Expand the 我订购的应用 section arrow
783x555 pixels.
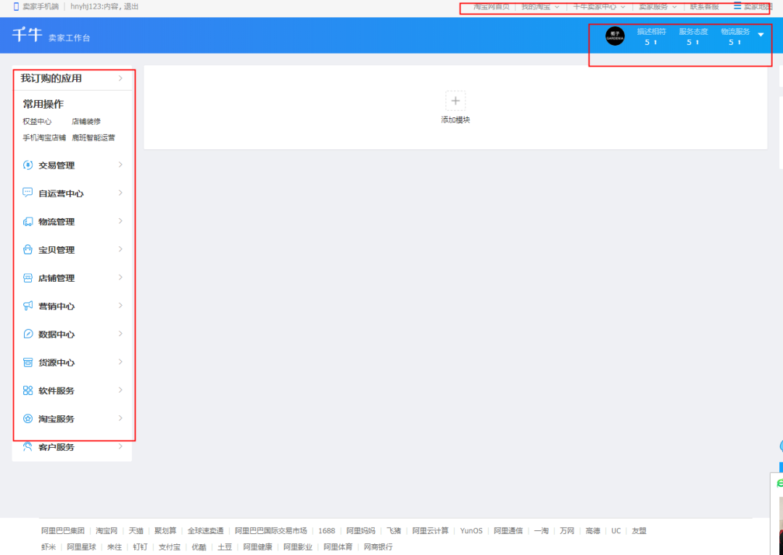120,78
